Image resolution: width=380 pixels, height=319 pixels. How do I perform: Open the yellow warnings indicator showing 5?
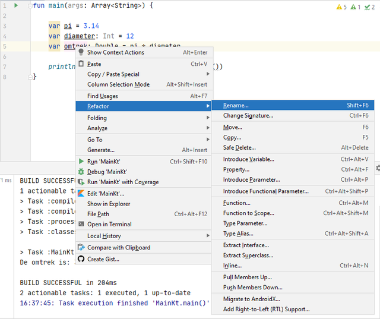[341, 7]
